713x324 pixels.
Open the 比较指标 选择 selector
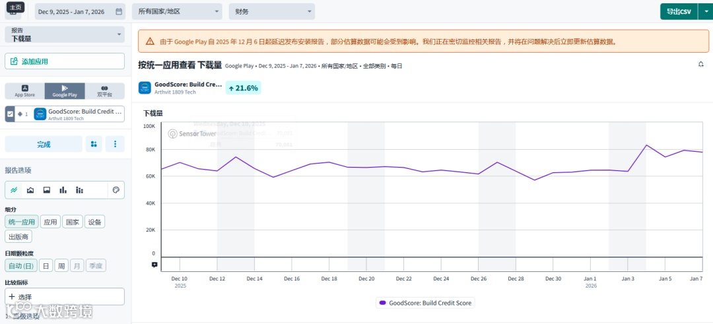click(65, 296)
